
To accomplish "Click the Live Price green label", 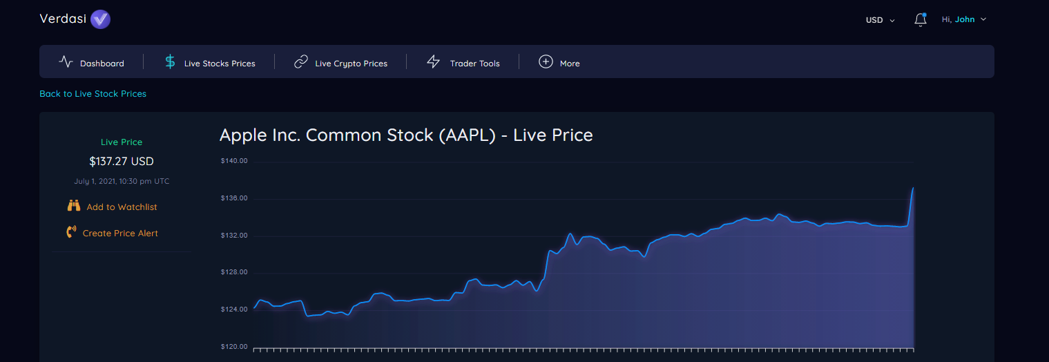I will coord(122,142).
